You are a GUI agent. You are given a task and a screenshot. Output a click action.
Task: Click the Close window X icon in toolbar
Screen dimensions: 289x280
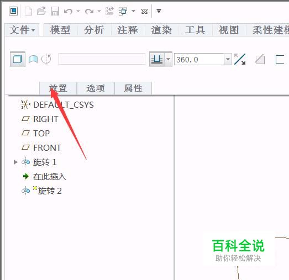144,12
